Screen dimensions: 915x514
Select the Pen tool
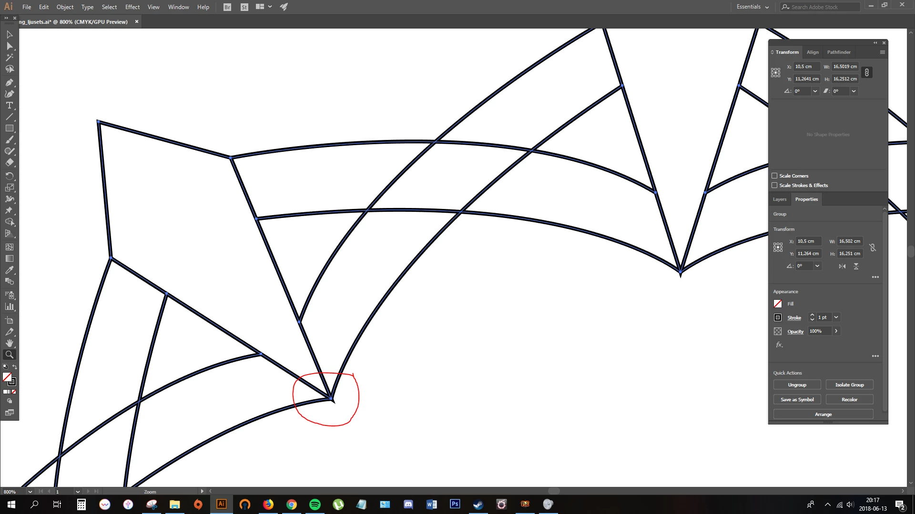9,82
